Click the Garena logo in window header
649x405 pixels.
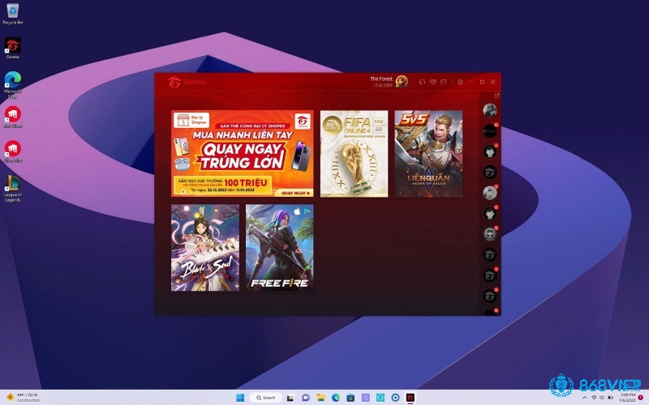click(187, 82)
